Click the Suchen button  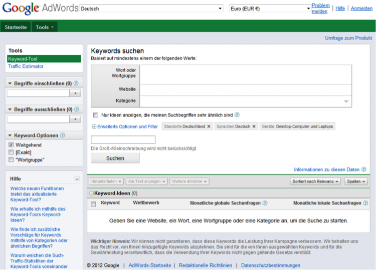(115, 158)
